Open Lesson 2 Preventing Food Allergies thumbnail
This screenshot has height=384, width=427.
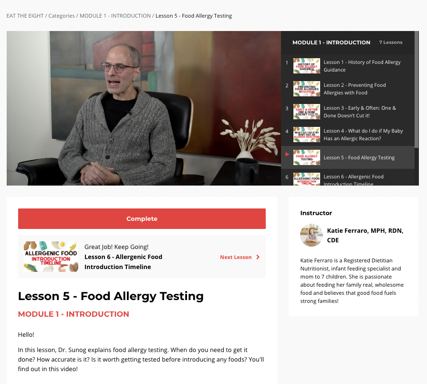(x=307, y=89)
